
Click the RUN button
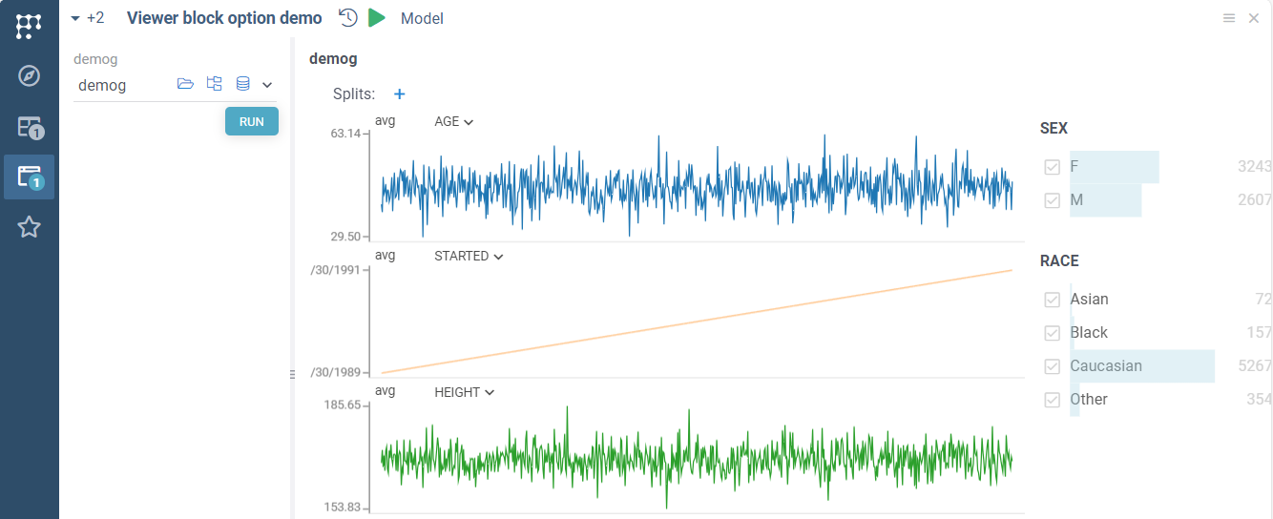pos(252,121)
